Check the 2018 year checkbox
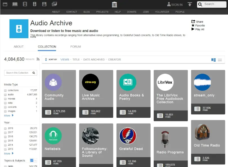228x167 pixels. [5, 128]
